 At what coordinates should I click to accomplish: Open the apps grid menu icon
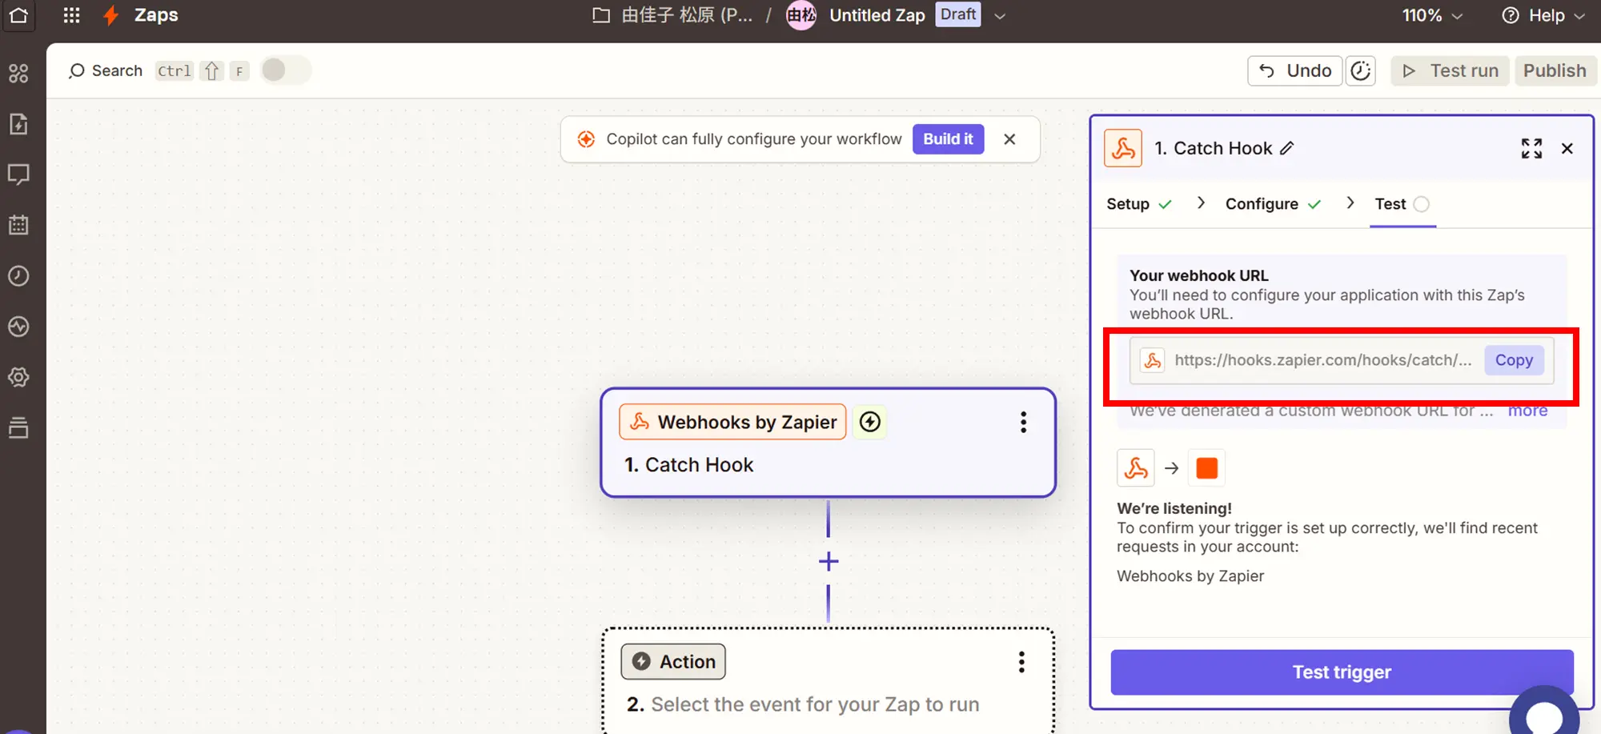coord(71,15)
